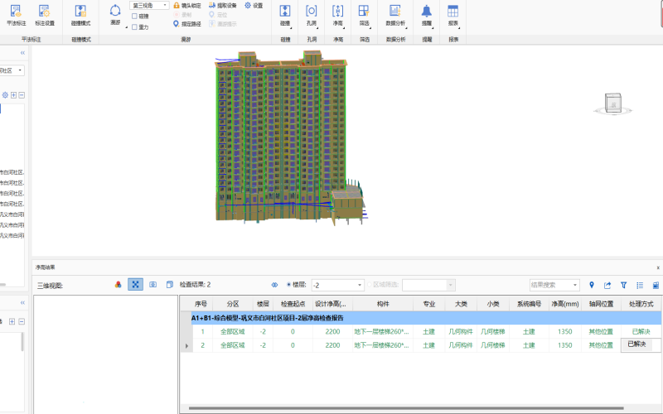Enable the 重力 gravity checkbox
The image size is (663, 414).
(x=134, y=27)
